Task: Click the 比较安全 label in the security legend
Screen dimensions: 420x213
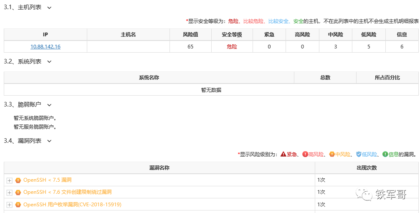Action: 278,21
